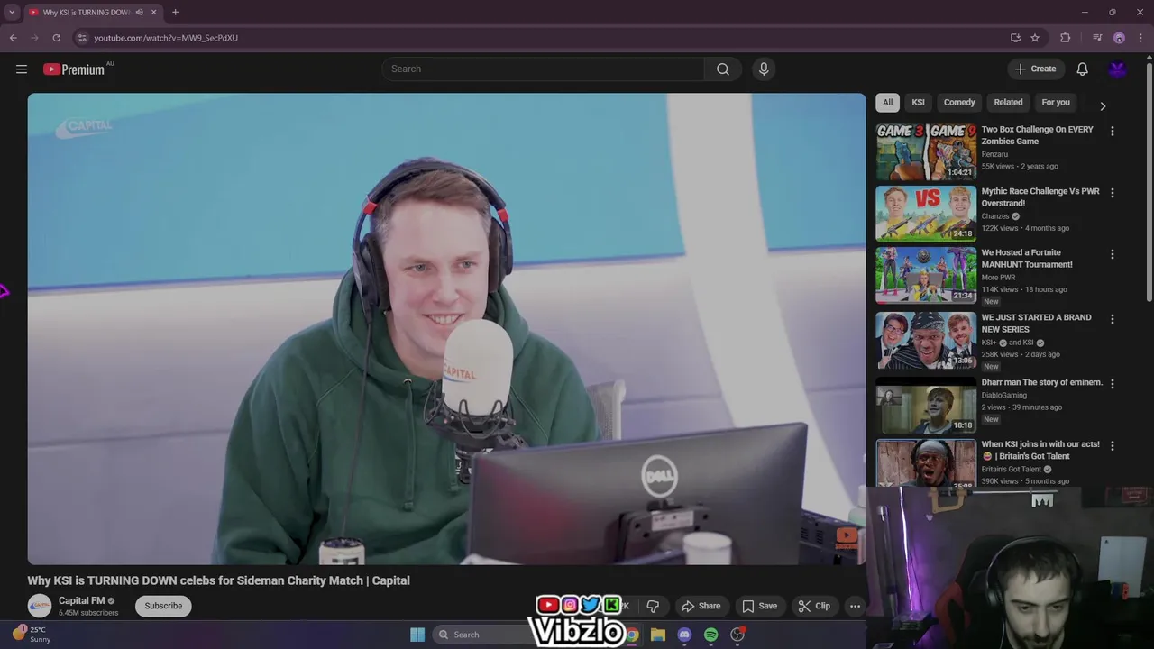
Task: Open Mythic Race Challenge Vs PWR Overstrand title
Action: click(x=1040, y=197)
